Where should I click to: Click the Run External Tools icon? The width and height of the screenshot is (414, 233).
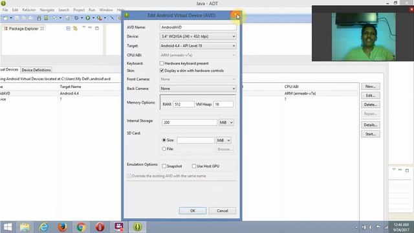pyautogui.click(x=99, y=18)
